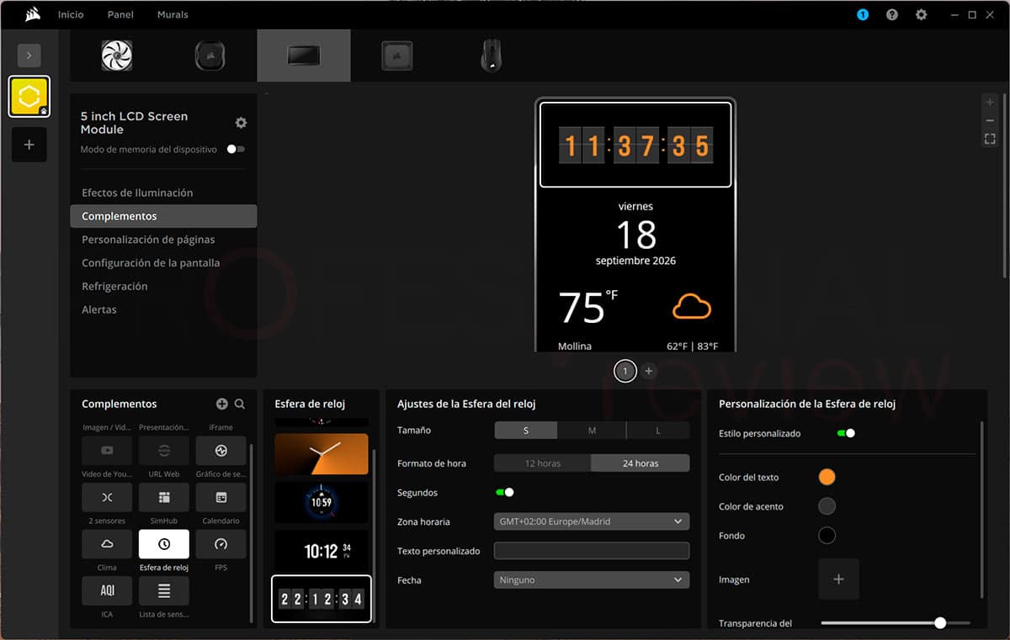Expand the Fecha dropdown
Image resolution: width=1010 pixels, height=640 pixels.
pyautogui.click(x=592, y=579)
